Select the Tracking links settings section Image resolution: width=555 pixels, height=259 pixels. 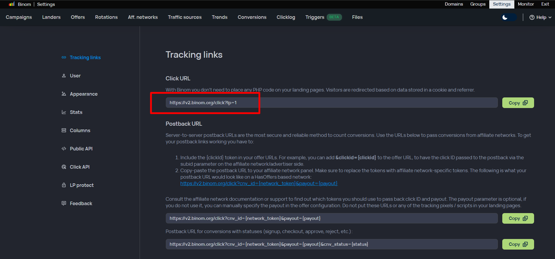[85, 57]
